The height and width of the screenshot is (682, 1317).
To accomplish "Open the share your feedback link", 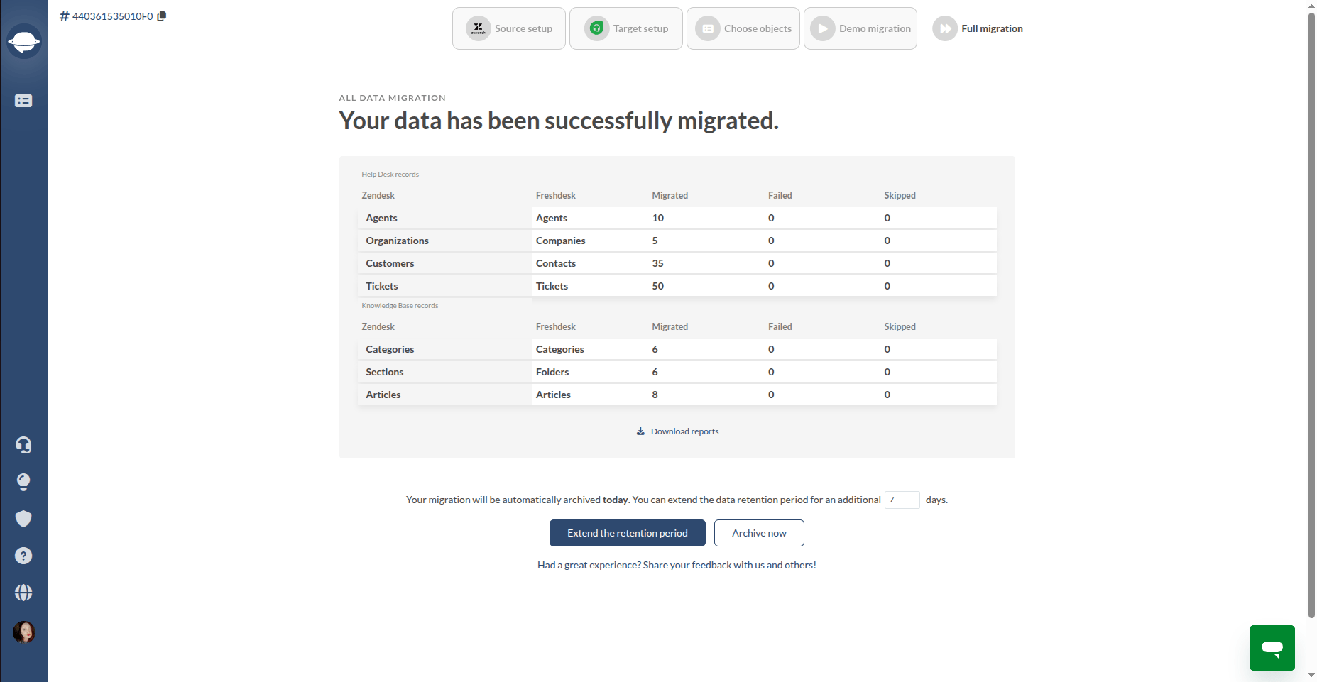I will tap(677, 565).
